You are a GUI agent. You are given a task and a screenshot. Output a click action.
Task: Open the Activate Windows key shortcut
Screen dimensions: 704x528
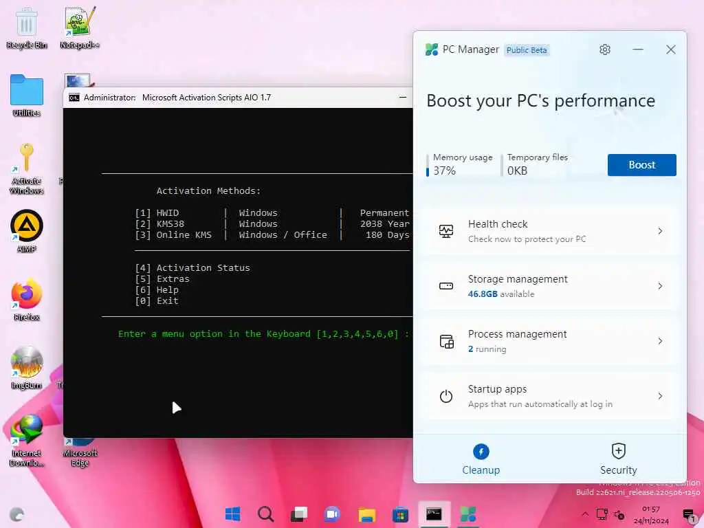coord(27,169)
